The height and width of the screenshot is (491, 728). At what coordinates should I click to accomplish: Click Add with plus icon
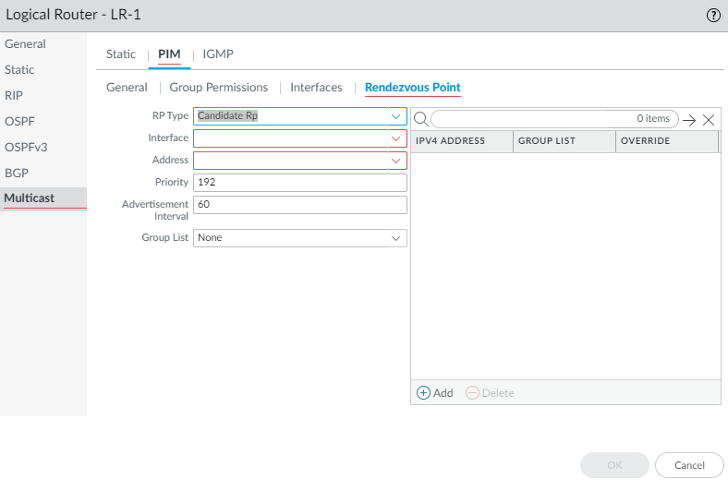tap(435, 392)
